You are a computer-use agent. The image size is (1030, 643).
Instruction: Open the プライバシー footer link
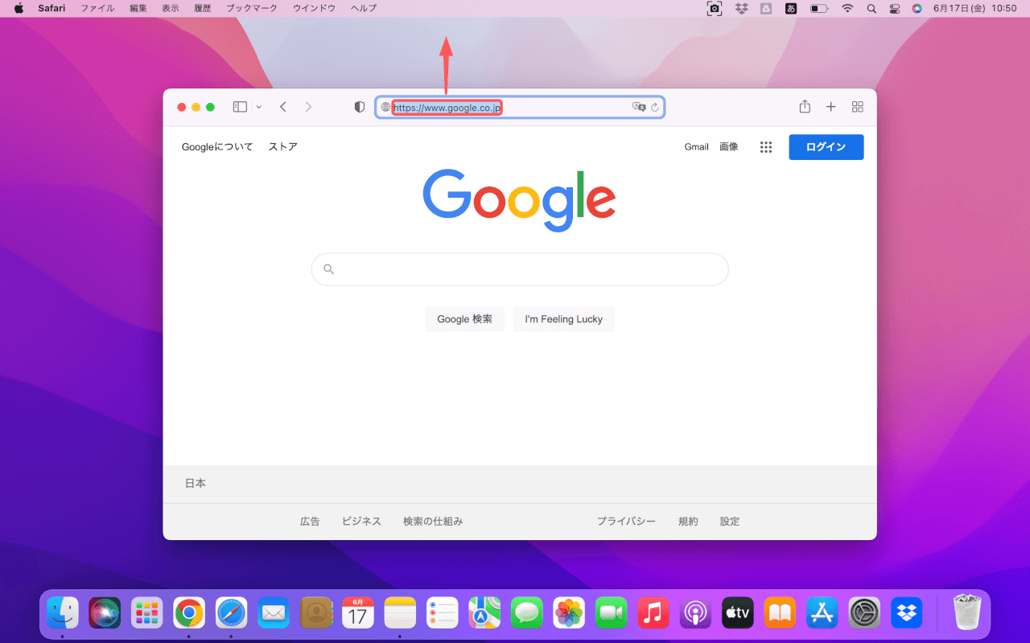pyautogui.click(x=626, y=522)
